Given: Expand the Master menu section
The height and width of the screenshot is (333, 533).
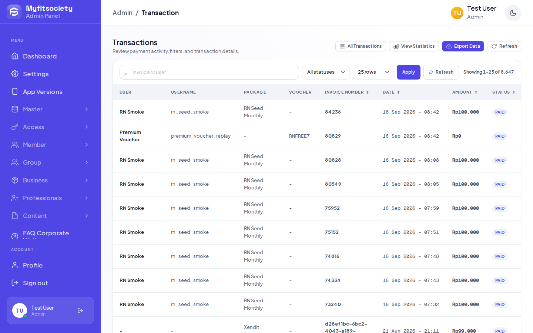Looking at the screenshot, I should pos(50,109).
